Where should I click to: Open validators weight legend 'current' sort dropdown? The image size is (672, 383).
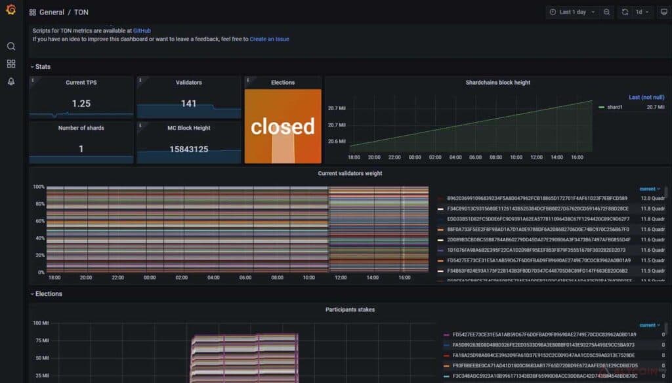click(x=650, y=189)
